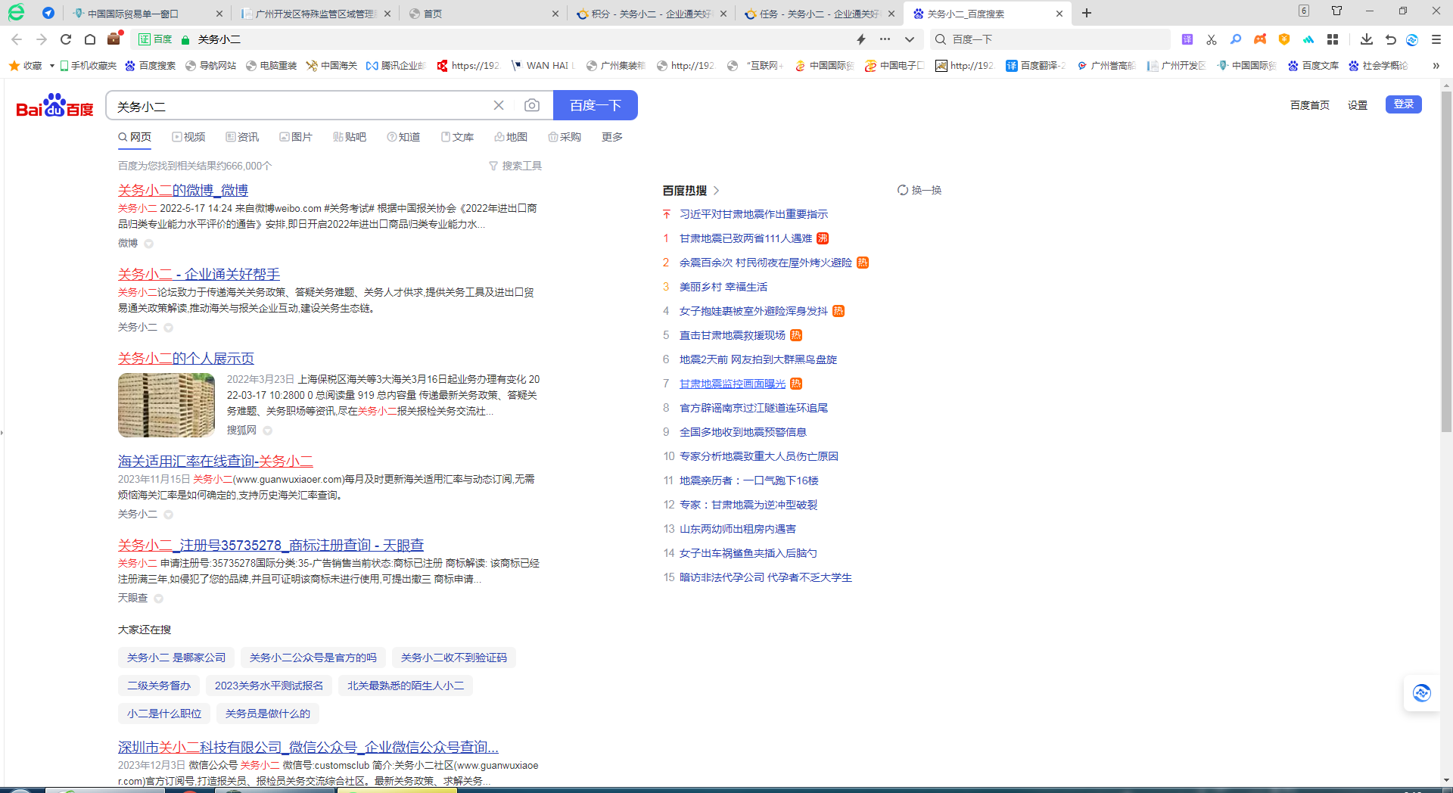Switch to the 广州开发区特殊监管区域管理 tab

(315, 14)
